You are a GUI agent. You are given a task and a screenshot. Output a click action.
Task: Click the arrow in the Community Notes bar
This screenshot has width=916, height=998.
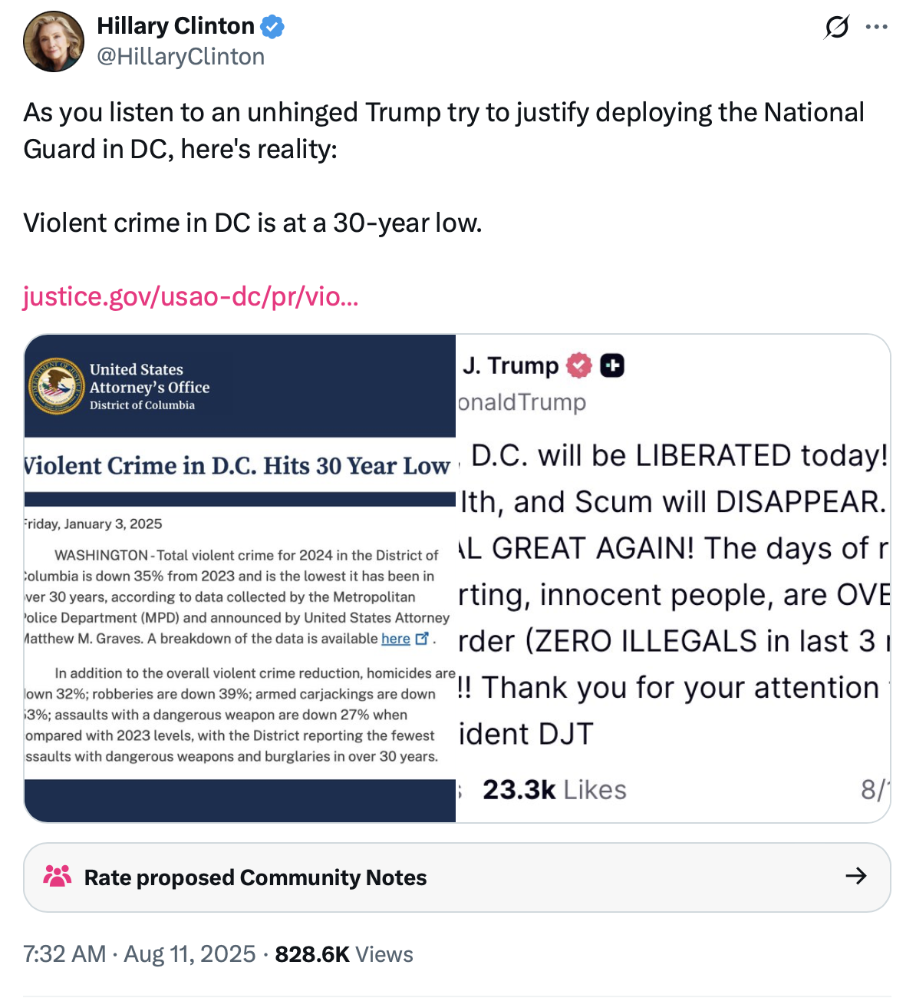pyautogui.click(x=855, y=876)
